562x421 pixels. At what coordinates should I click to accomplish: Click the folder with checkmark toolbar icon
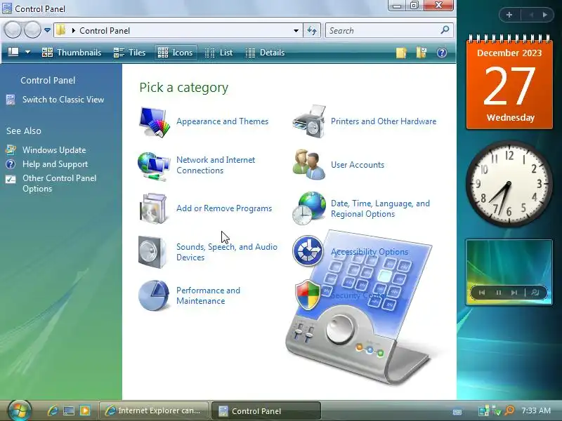coord(421,53)
